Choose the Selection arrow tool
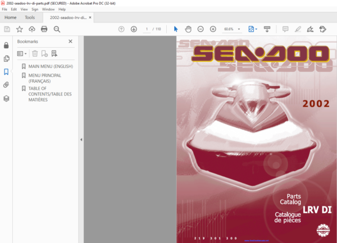The width and height of the screenshot is (337, 243). pos(176,29)
